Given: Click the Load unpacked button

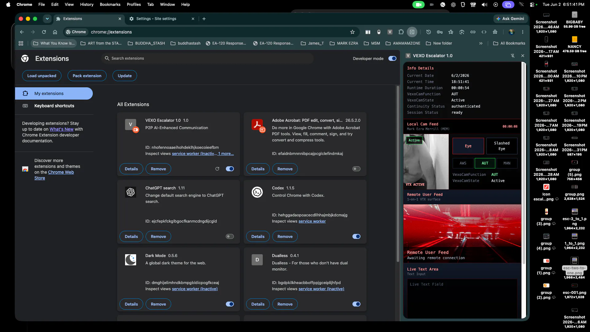Looking at the screenshot, I should click(42, 76).
